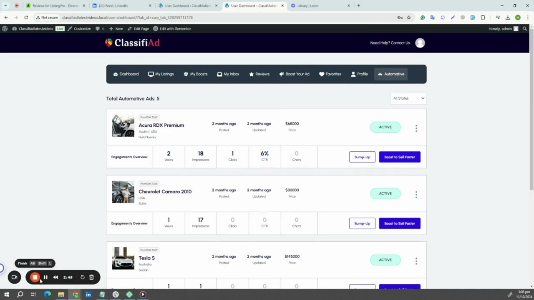Click Boost to Sell Faster for Chevrolet Camaro
The height and width of the screenshot is (300, 534).
400,223
